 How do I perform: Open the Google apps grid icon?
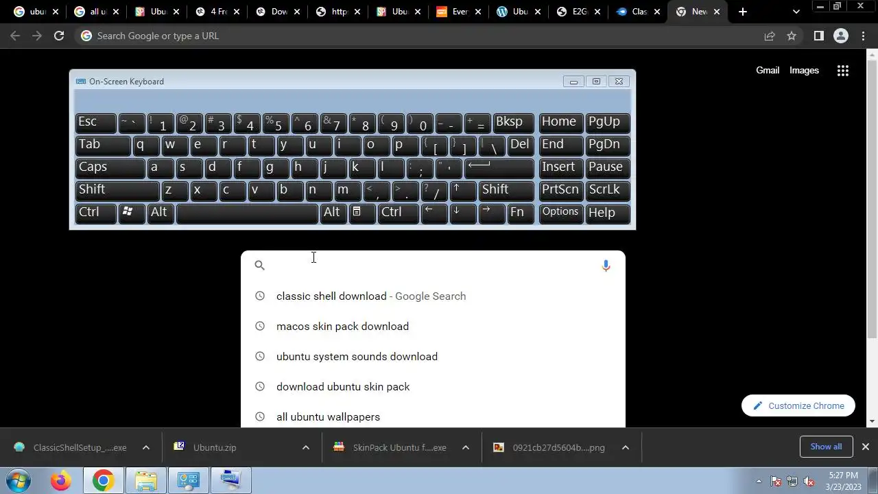pos(843,70)
